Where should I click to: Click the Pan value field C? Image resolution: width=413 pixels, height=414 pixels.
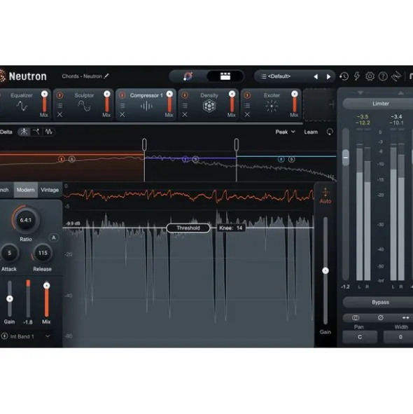point(359,337)
